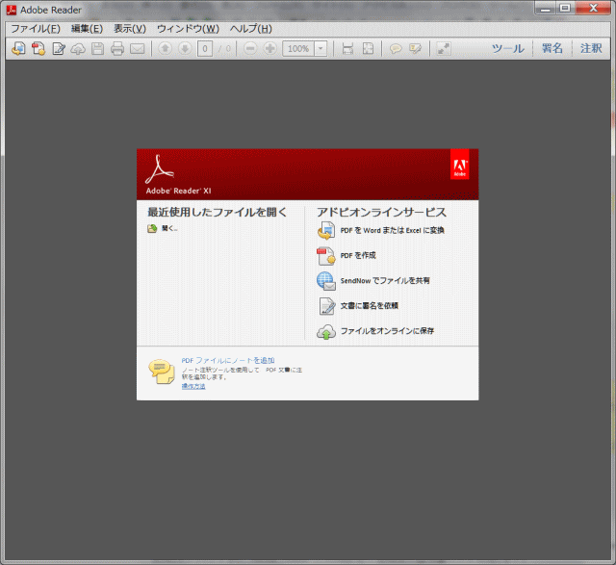Open the 編集(E) menu
Screen dimensions: 616x565
[87, 29]
